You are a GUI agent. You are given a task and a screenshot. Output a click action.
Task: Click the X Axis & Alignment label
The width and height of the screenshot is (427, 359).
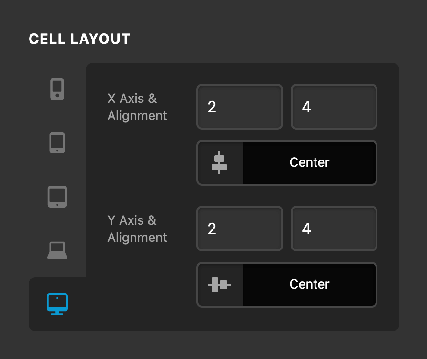coord(137,107)
